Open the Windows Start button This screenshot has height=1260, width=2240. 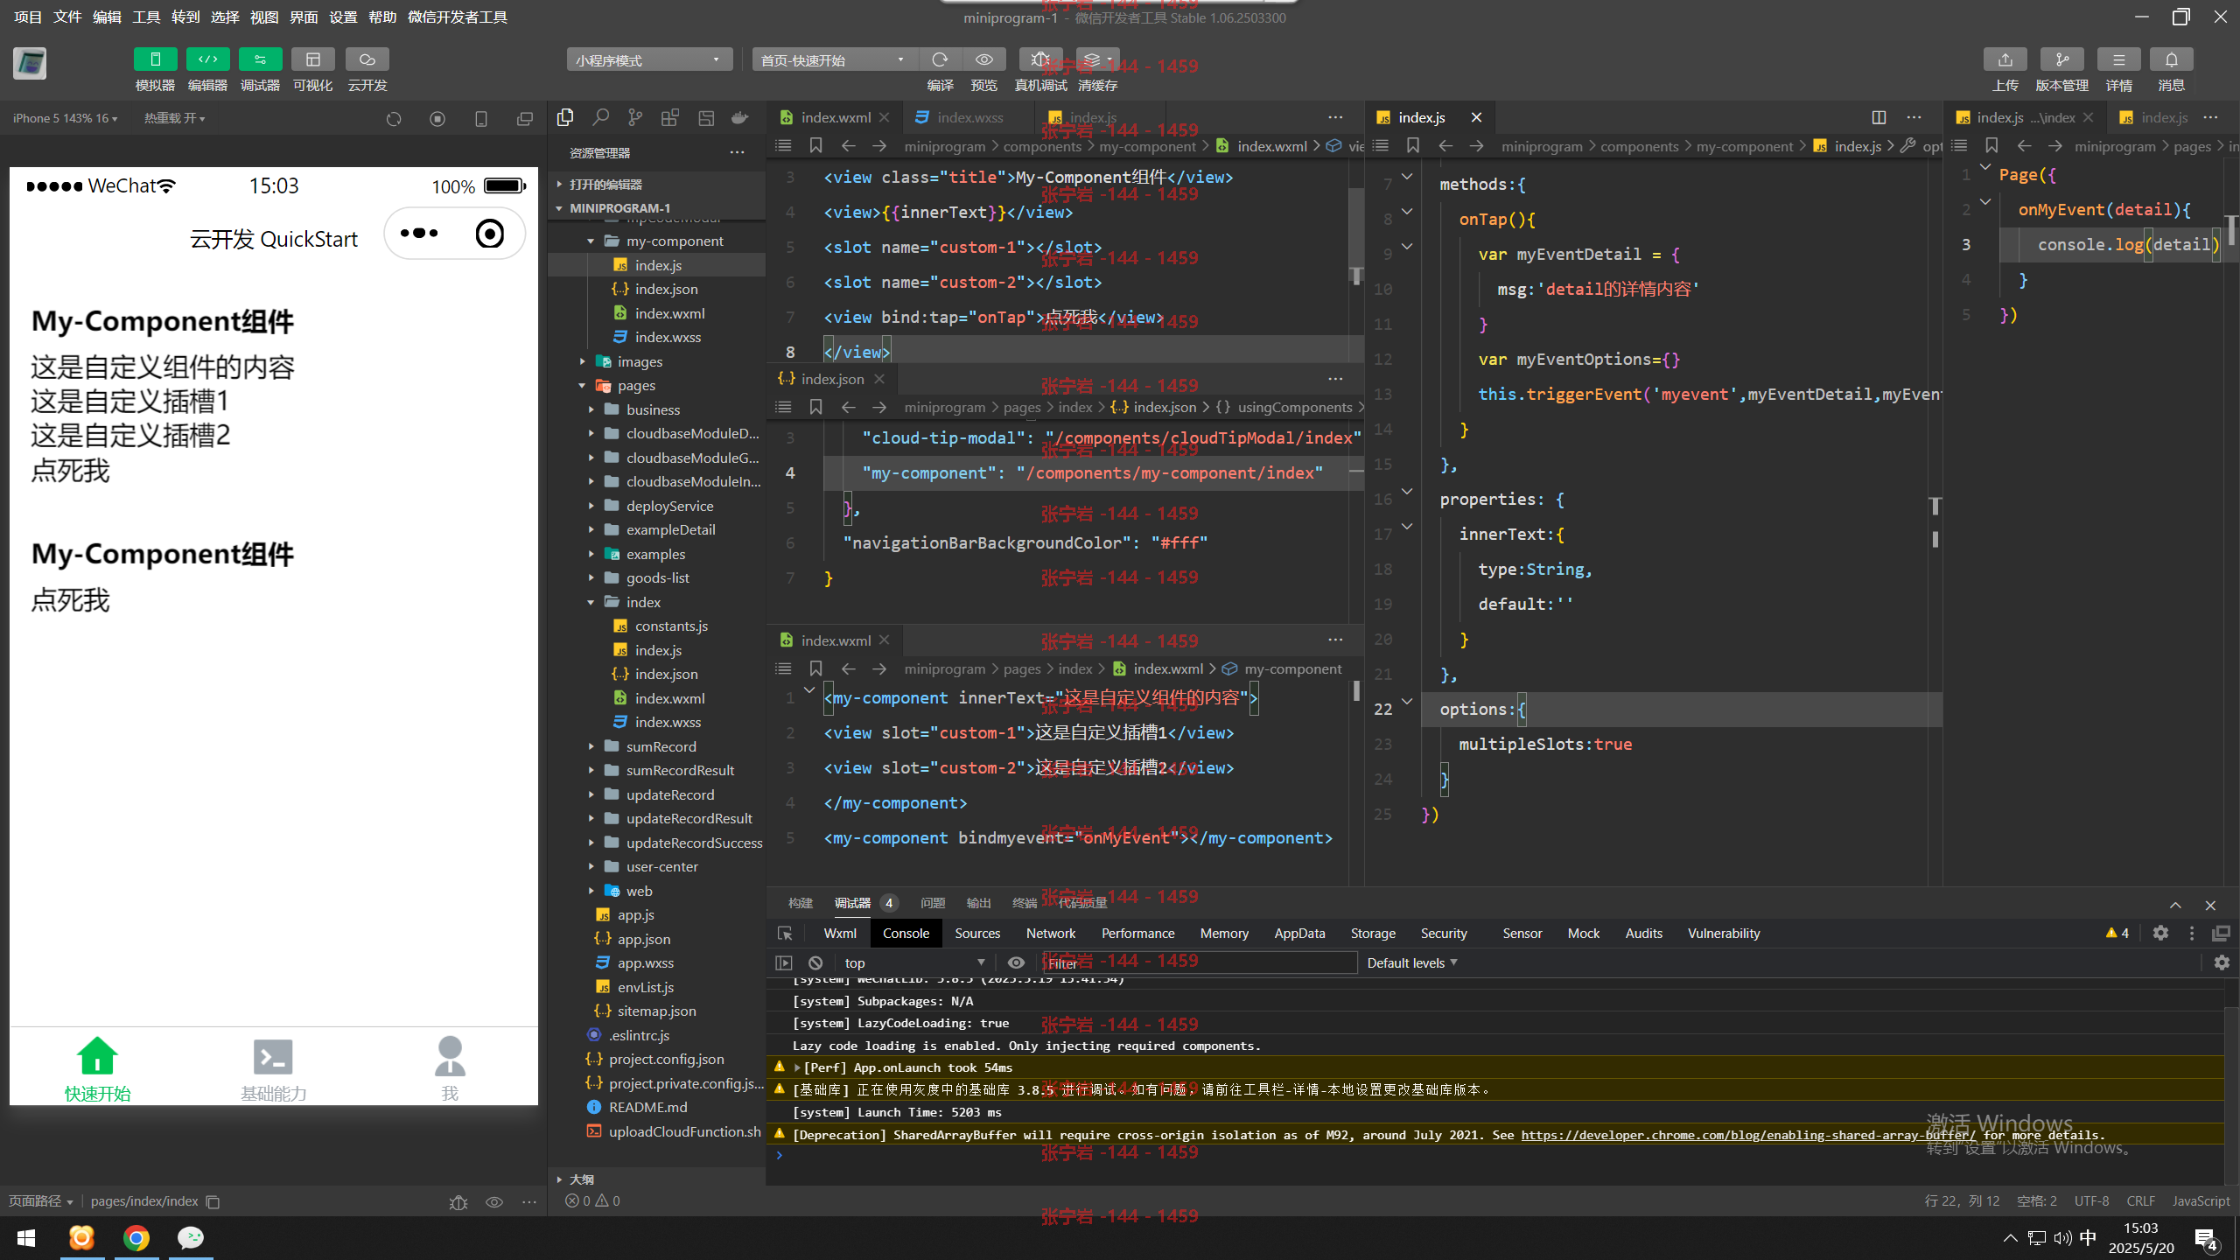click(x=26, y=1237)
